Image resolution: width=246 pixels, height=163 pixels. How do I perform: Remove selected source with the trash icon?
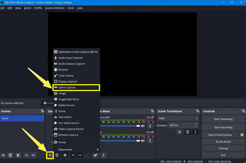click(57, 155)
